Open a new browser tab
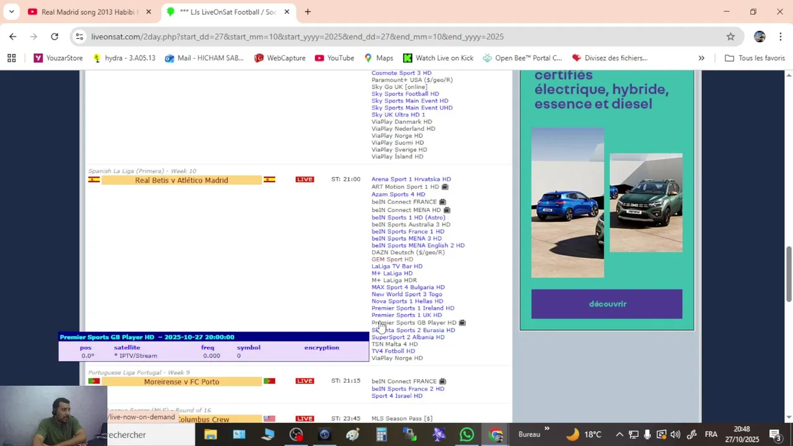The image size is (793, 446). point(307,12)
